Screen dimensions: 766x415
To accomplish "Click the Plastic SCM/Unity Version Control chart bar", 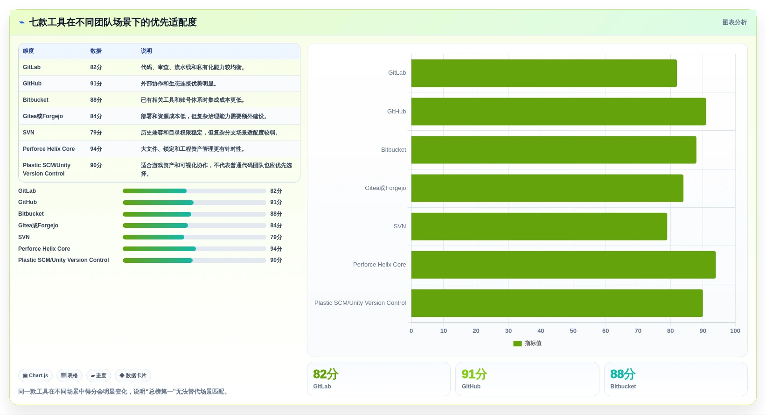I will coord(557,303).
